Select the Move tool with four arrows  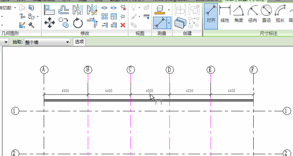tap(49, 23)
